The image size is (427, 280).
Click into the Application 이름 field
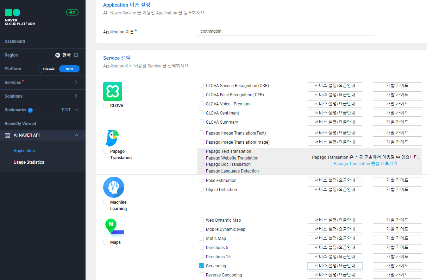(x=286, y=31)
